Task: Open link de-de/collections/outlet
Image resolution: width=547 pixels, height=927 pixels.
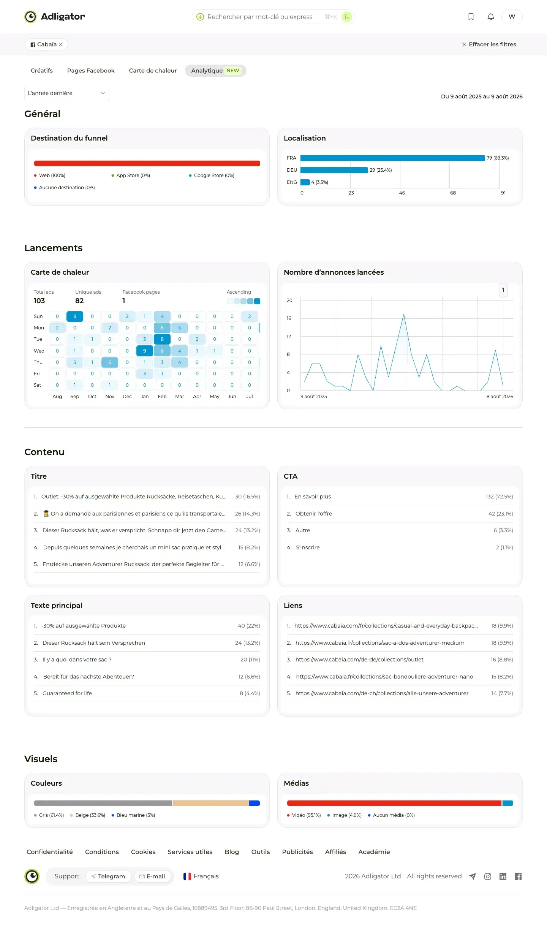Action: [x=359, y=660]
